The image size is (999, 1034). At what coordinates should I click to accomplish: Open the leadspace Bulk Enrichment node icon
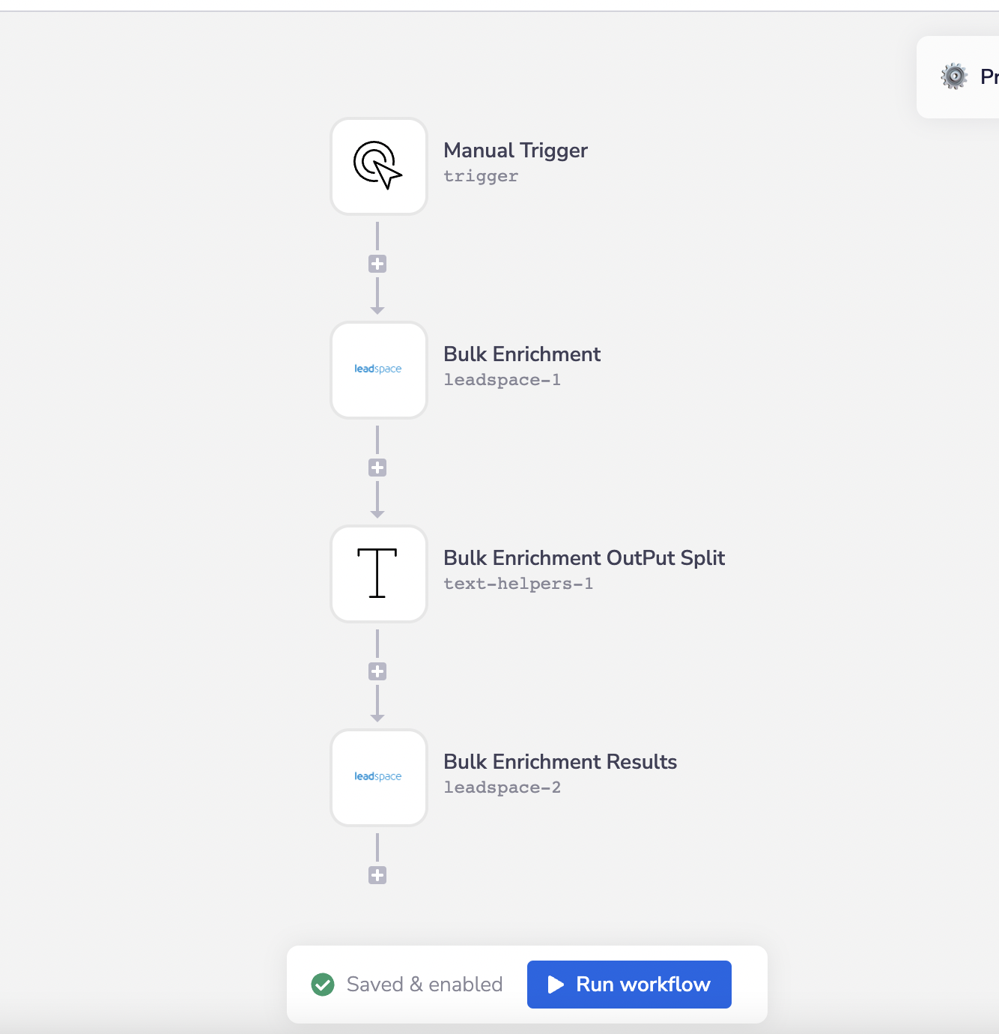click(x=378, y=369)
